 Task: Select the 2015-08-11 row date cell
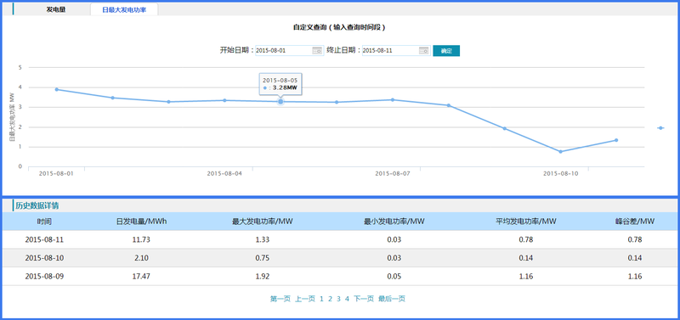pyautogui.click(x=44, y=239)
